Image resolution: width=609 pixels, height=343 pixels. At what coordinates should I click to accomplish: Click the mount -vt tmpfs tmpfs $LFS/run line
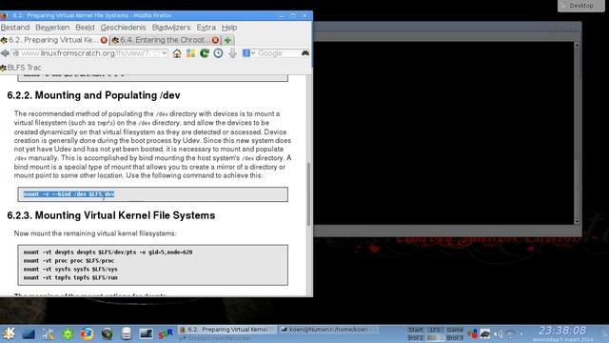(70, 277)
